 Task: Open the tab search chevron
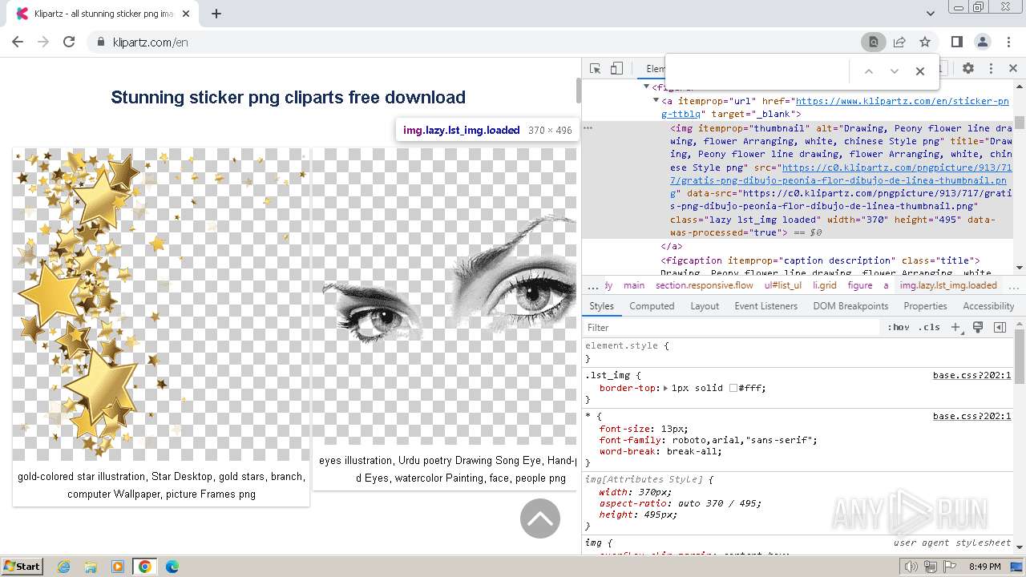coord(931,14)
